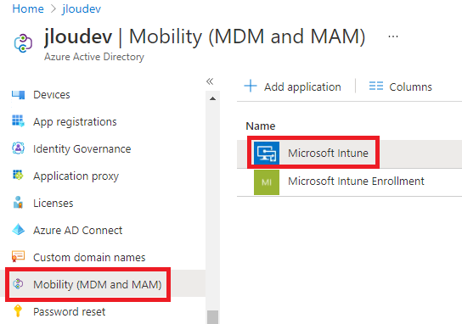Click the Application proxy icon
The image size is (462, 324).
pos(18,175)
